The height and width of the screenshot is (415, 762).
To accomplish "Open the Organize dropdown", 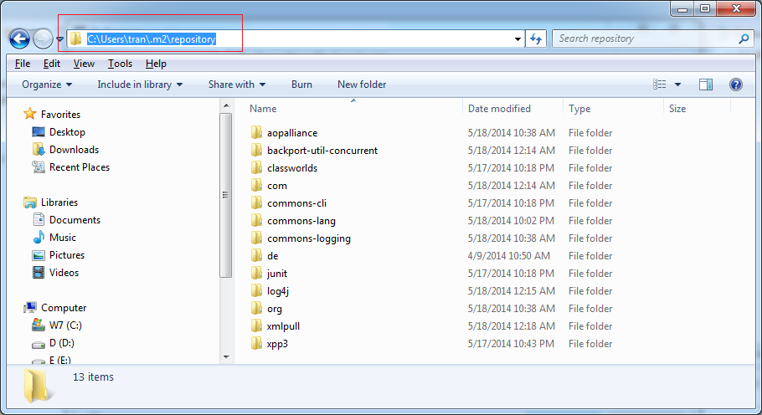I will tap(47, 85).
